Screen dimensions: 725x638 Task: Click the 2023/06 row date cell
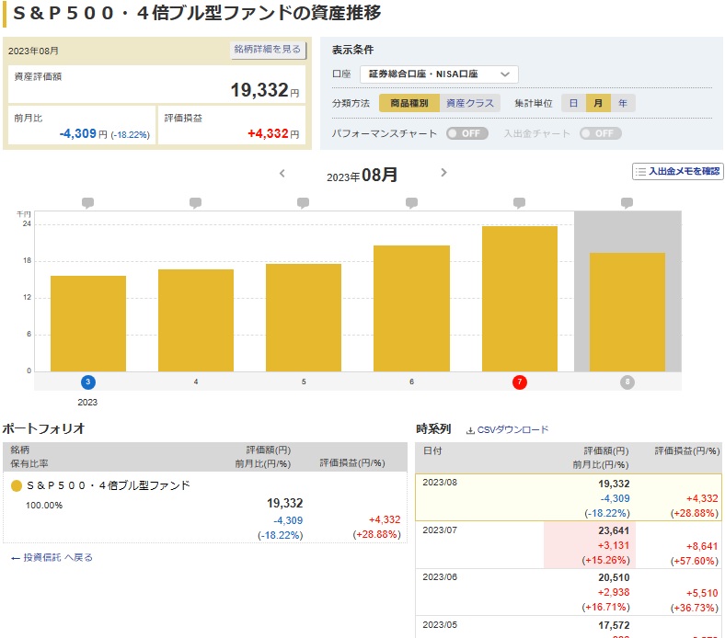point(440,577)
